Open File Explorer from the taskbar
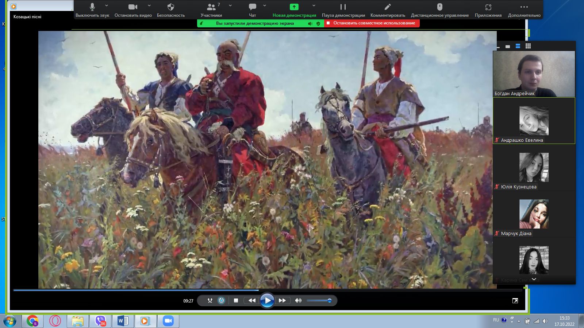 click(78, 321)
